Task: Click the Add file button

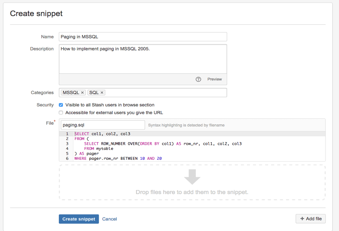Action: click(311, 219)
